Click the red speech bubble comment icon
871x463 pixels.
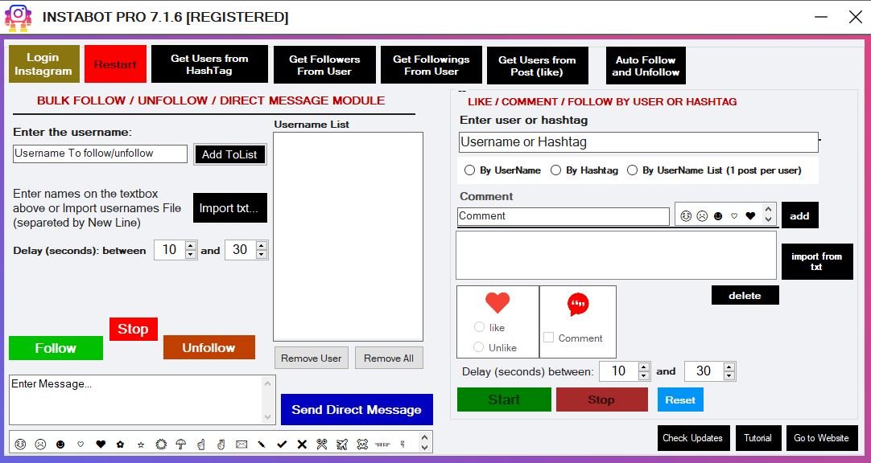(x=577, y=304)
